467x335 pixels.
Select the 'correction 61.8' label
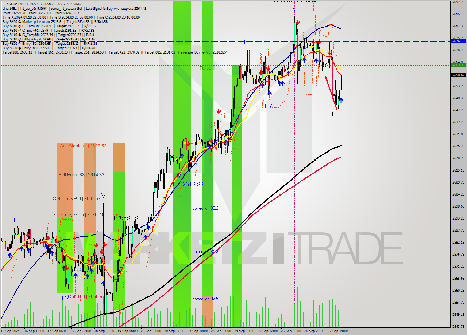[x=205, y=252]
